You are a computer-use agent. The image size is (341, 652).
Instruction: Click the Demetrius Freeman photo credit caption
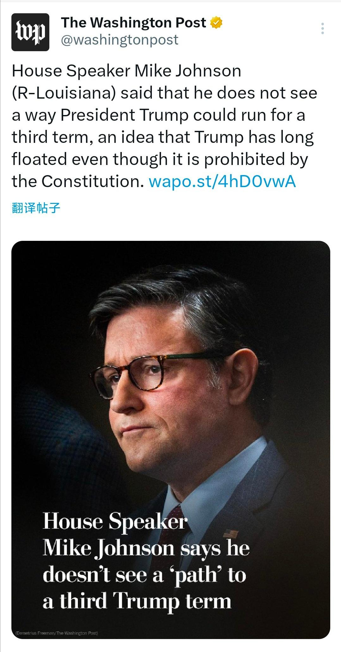(x=57, y=633)
